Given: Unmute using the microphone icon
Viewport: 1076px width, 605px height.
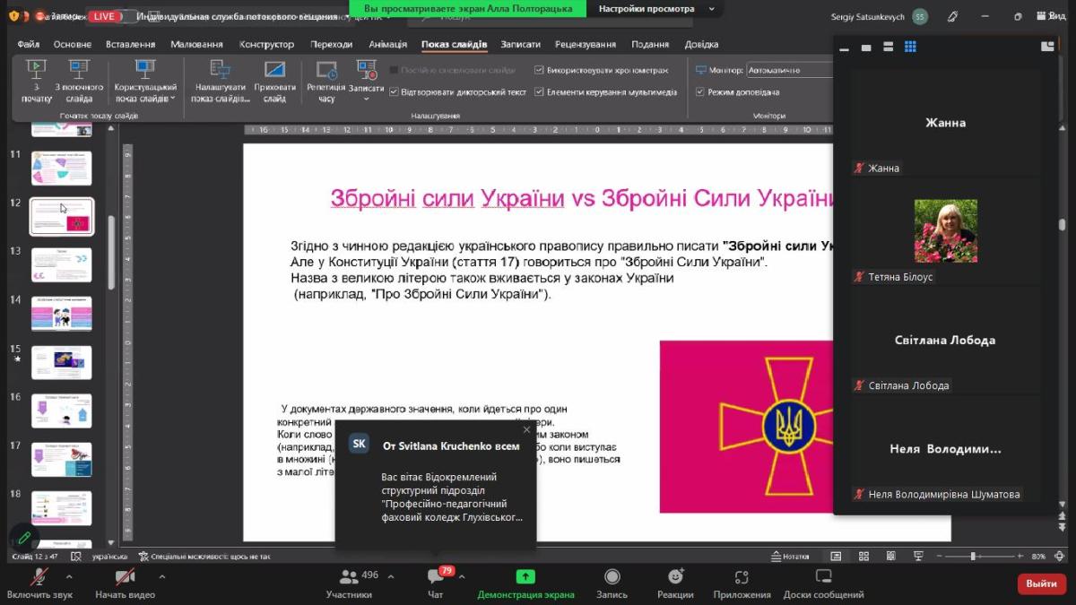Looking at the screenshot, I should [39, 576].
